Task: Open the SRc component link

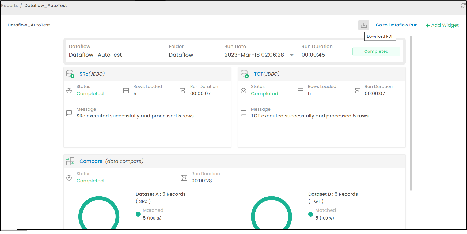Action: tap(84, 74)
